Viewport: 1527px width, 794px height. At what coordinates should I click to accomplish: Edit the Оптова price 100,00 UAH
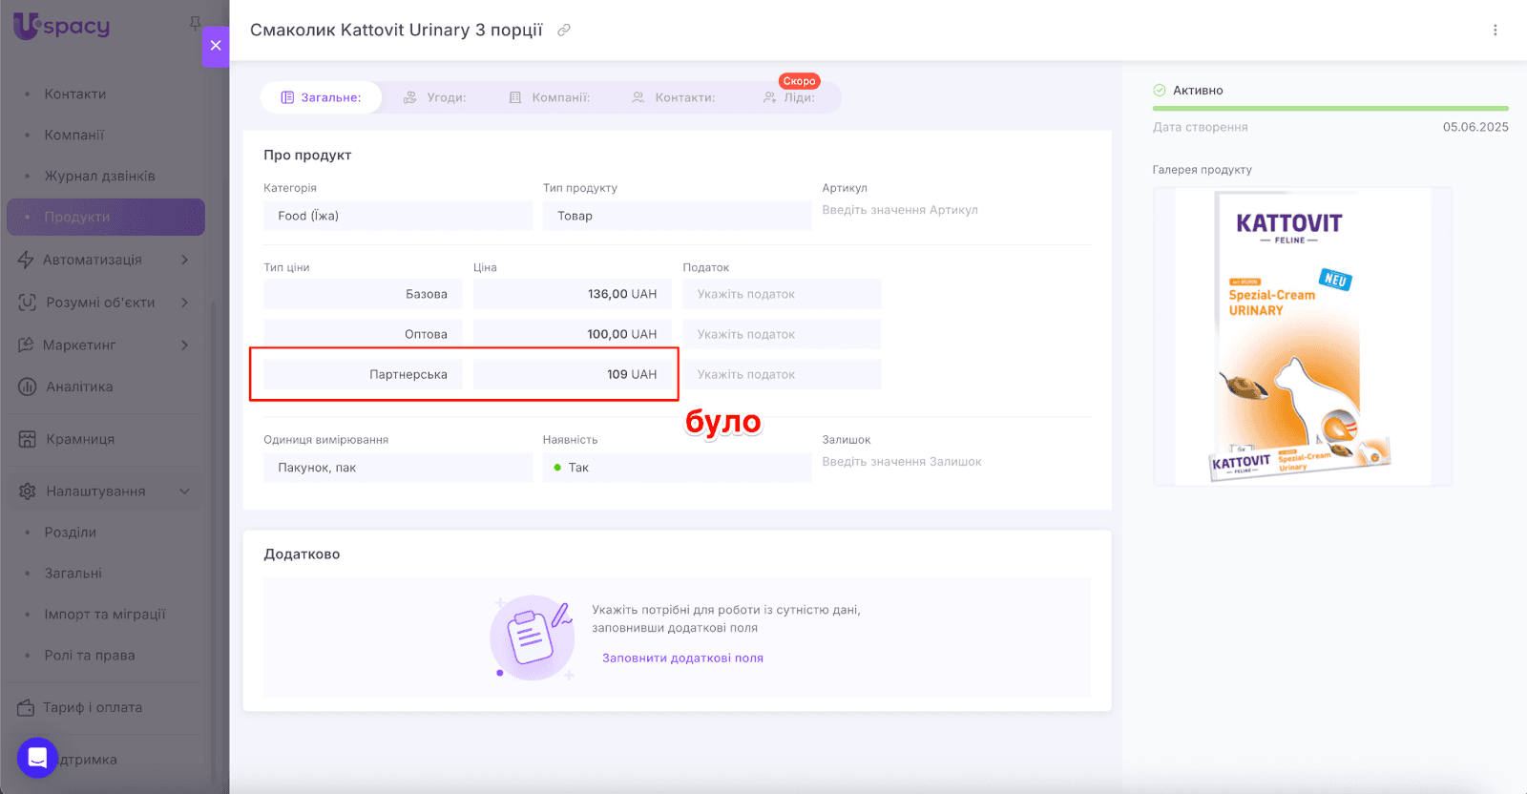point(573,334)
